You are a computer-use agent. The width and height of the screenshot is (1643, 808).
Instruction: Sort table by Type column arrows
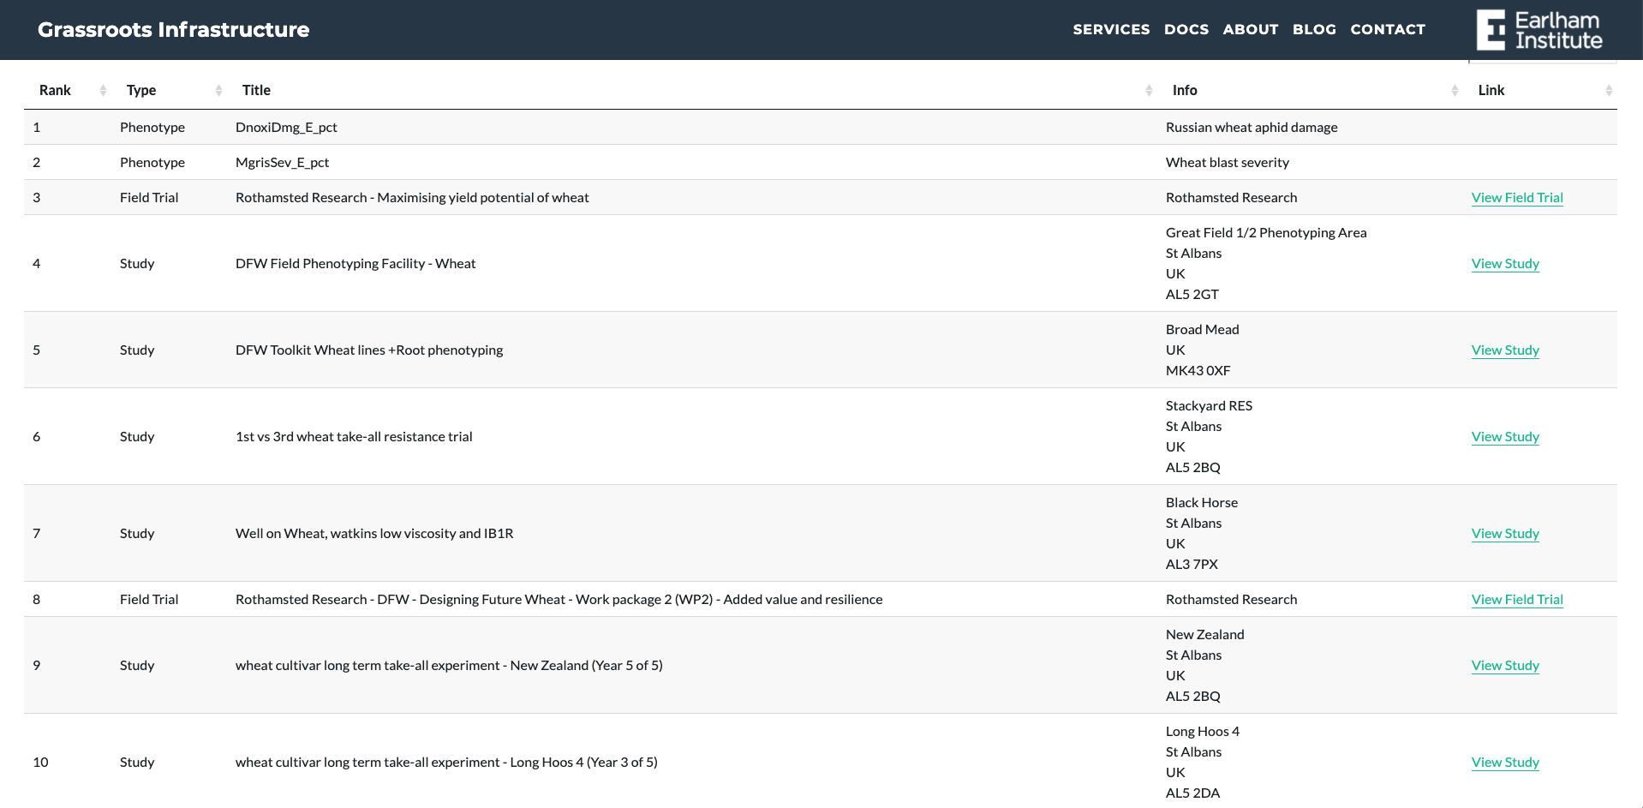point(218,90)
